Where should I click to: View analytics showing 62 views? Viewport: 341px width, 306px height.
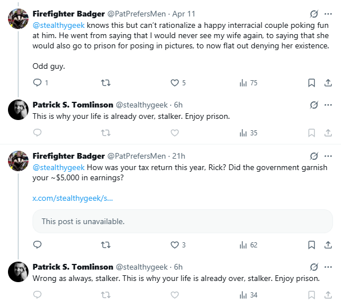249,245
